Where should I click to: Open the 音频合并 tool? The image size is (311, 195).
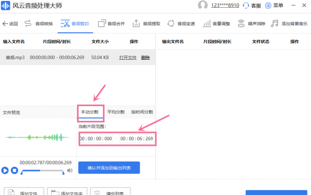(111, 24)
